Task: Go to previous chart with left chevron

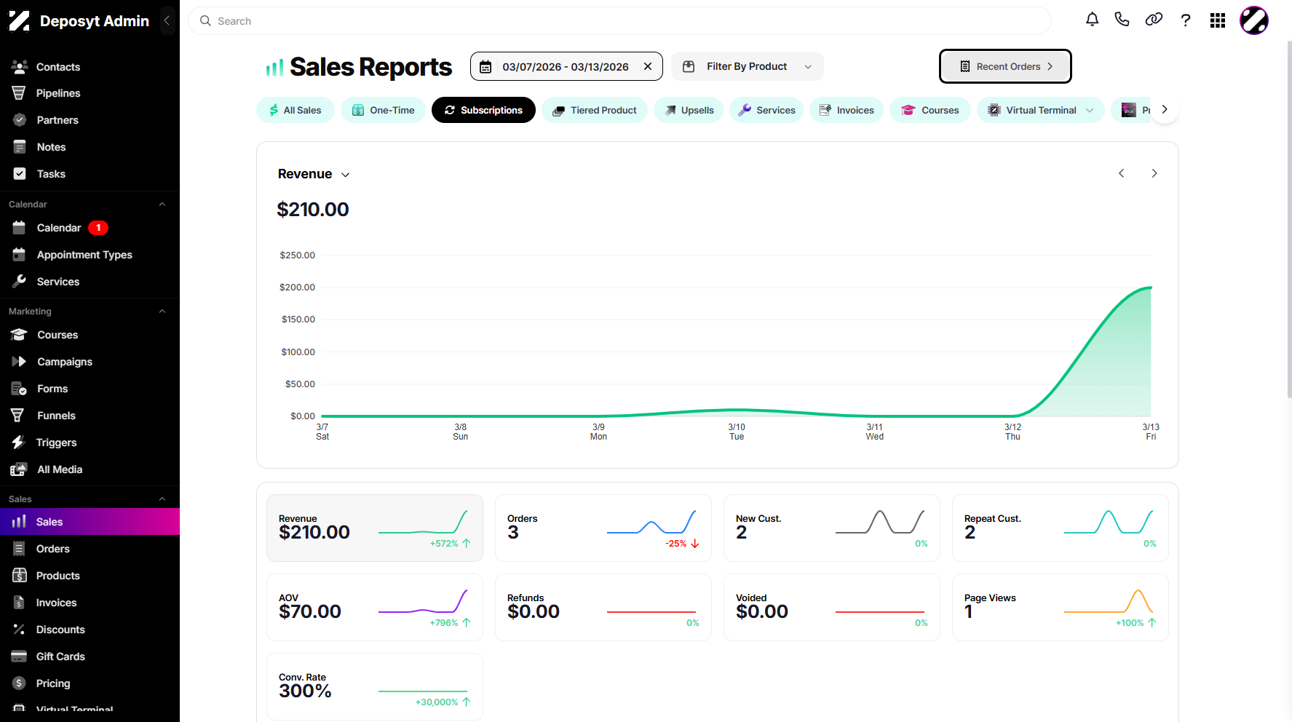Action: [x=1122, y=173]
